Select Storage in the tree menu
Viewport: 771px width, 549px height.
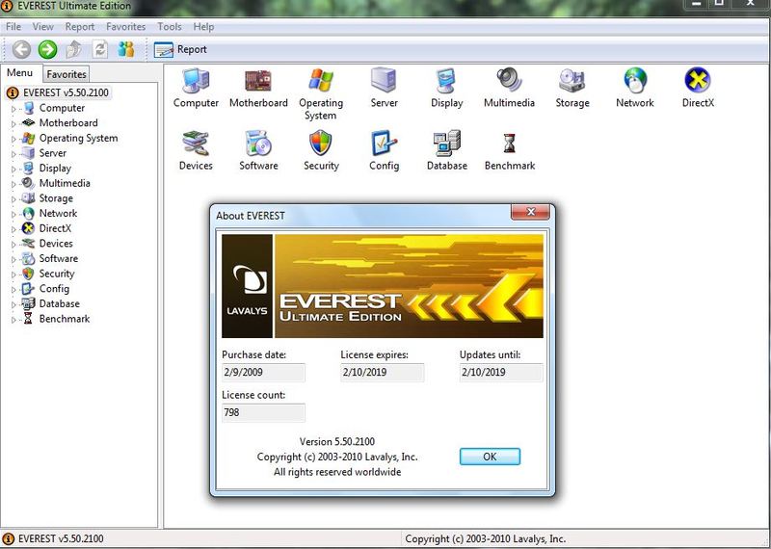pos(56,198)
